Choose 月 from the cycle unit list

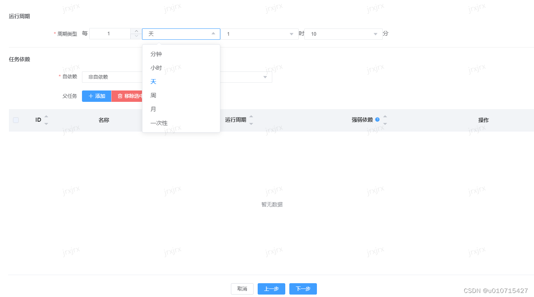pyautogui.click(x=181, y=109)
